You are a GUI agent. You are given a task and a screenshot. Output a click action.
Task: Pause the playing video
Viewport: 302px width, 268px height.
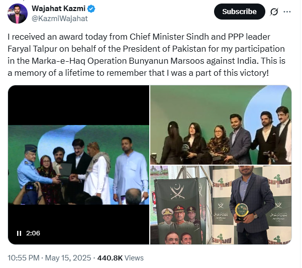click(19, 233)
